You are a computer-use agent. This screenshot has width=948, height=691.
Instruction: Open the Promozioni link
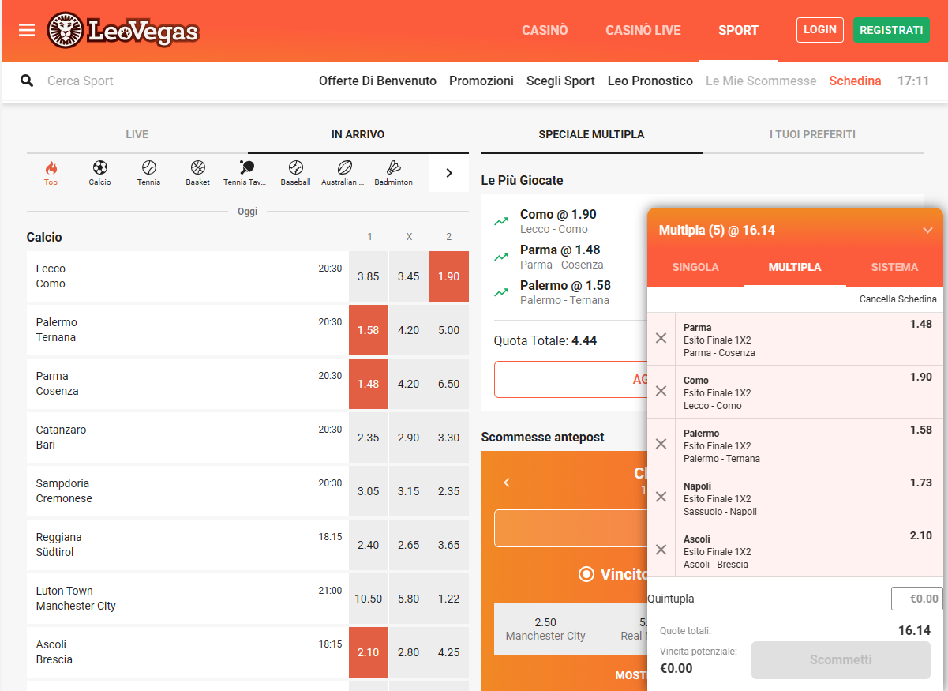481,81
